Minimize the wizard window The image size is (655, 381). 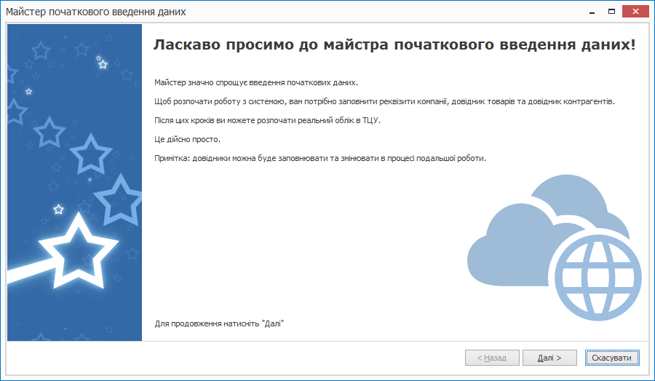pyautogui.click(x=591, y=11)
